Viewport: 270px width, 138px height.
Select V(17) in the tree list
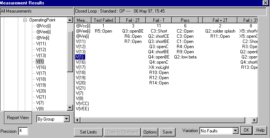(41, 73)
